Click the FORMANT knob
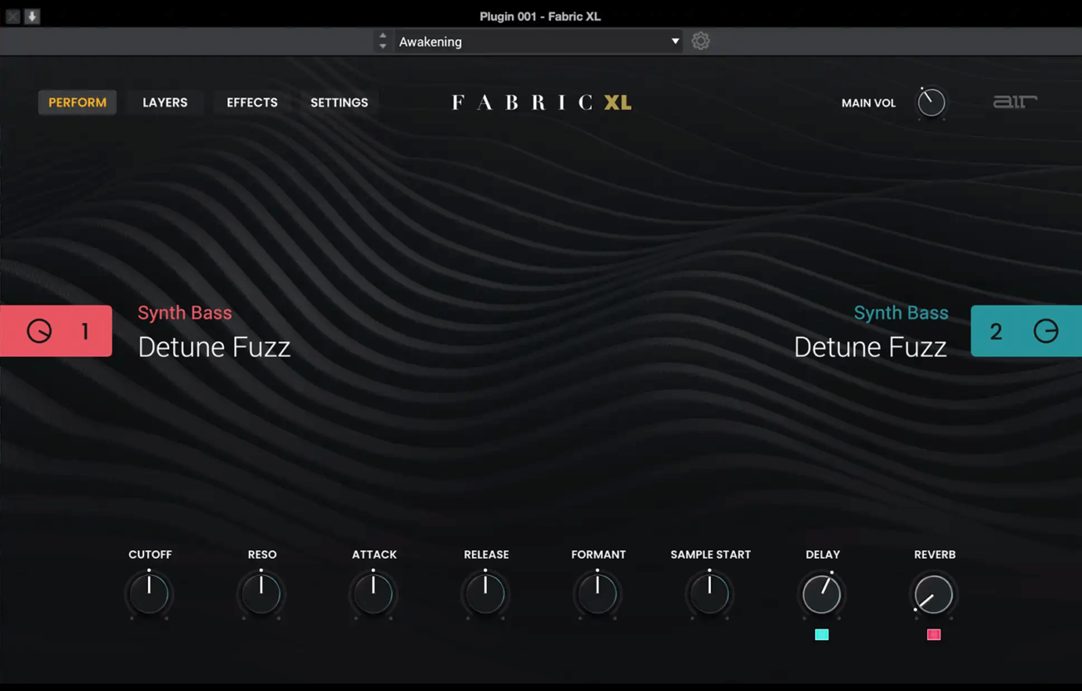 598,594
